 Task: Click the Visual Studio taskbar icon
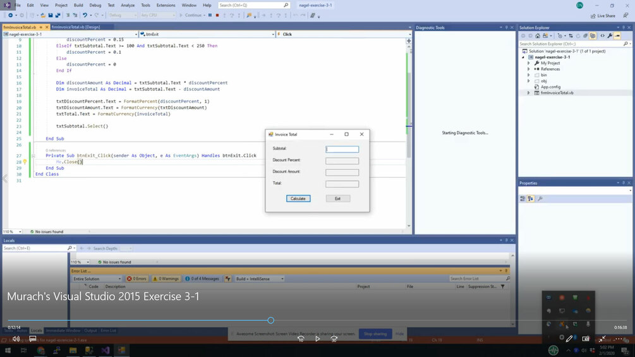(106, 351)
